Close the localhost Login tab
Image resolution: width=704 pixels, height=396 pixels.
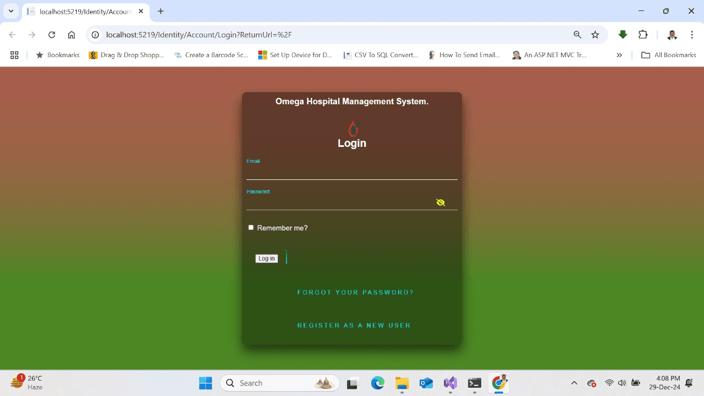pos(141,11)
